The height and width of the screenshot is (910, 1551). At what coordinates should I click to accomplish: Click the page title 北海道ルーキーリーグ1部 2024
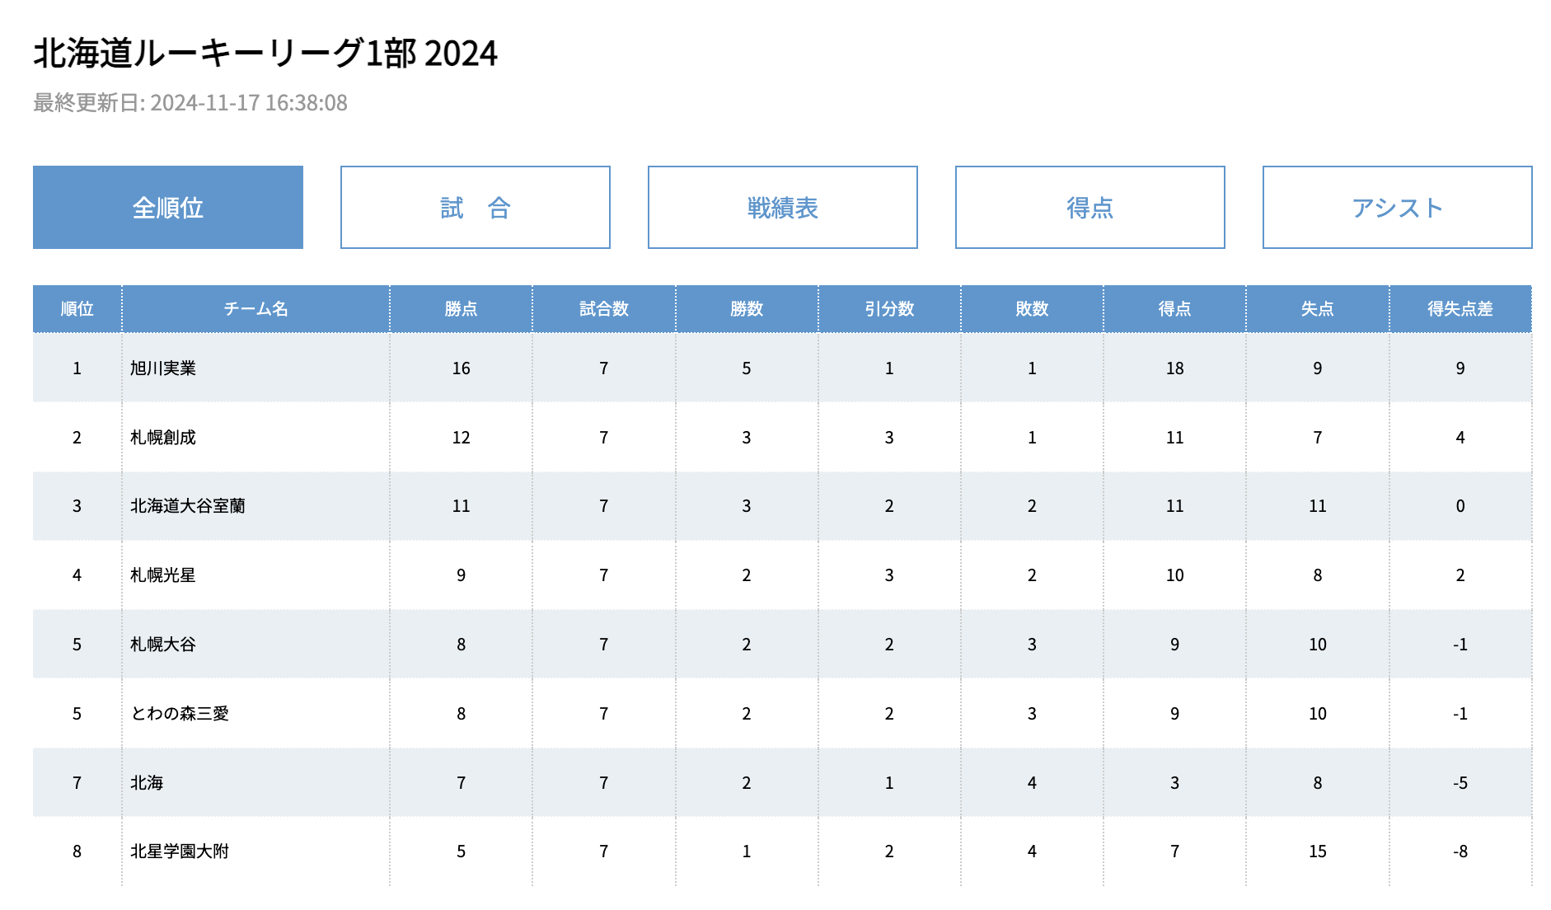click(265, 54)
